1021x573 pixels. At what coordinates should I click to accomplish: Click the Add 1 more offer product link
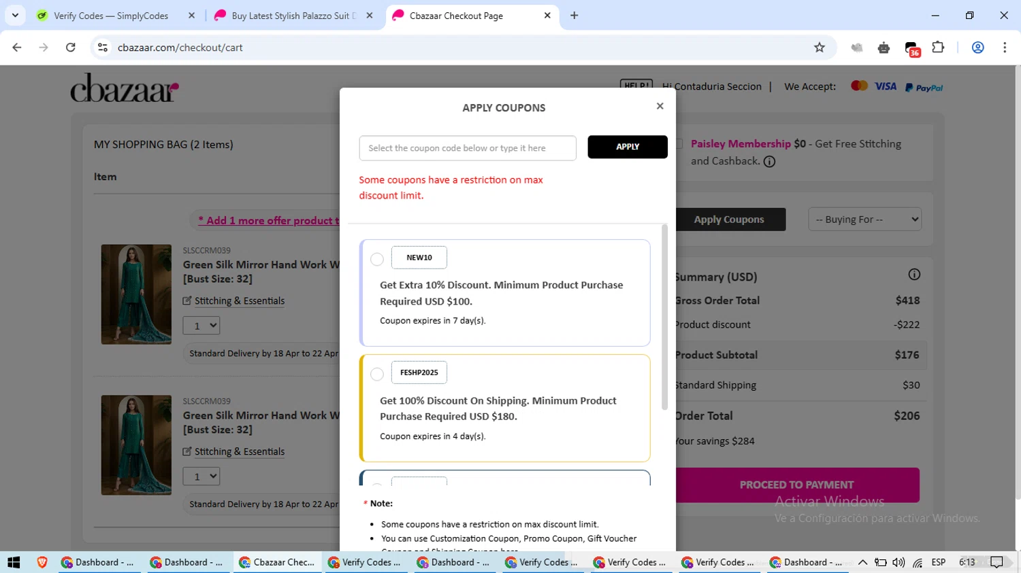269,221
